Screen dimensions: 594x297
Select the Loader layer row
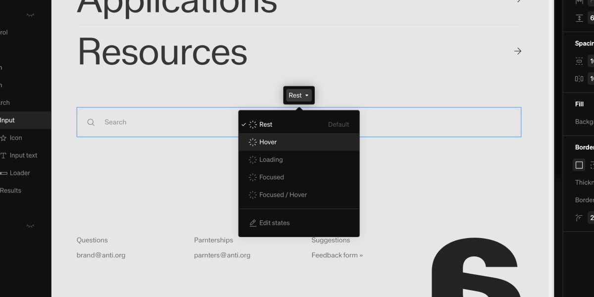point(25,173)
